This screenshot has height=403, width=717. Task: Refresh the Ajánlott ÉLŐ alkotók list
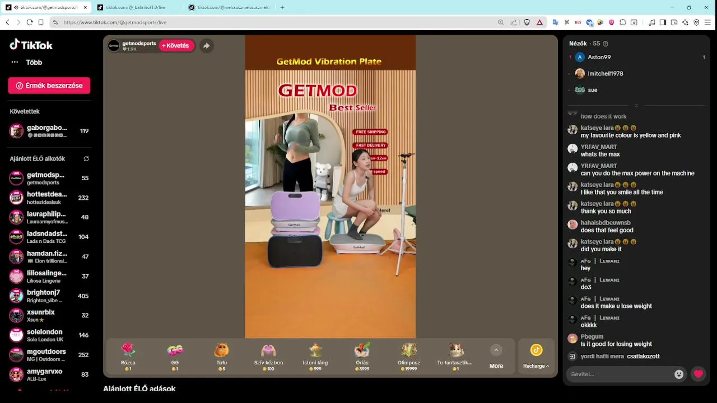coord(86,159)
